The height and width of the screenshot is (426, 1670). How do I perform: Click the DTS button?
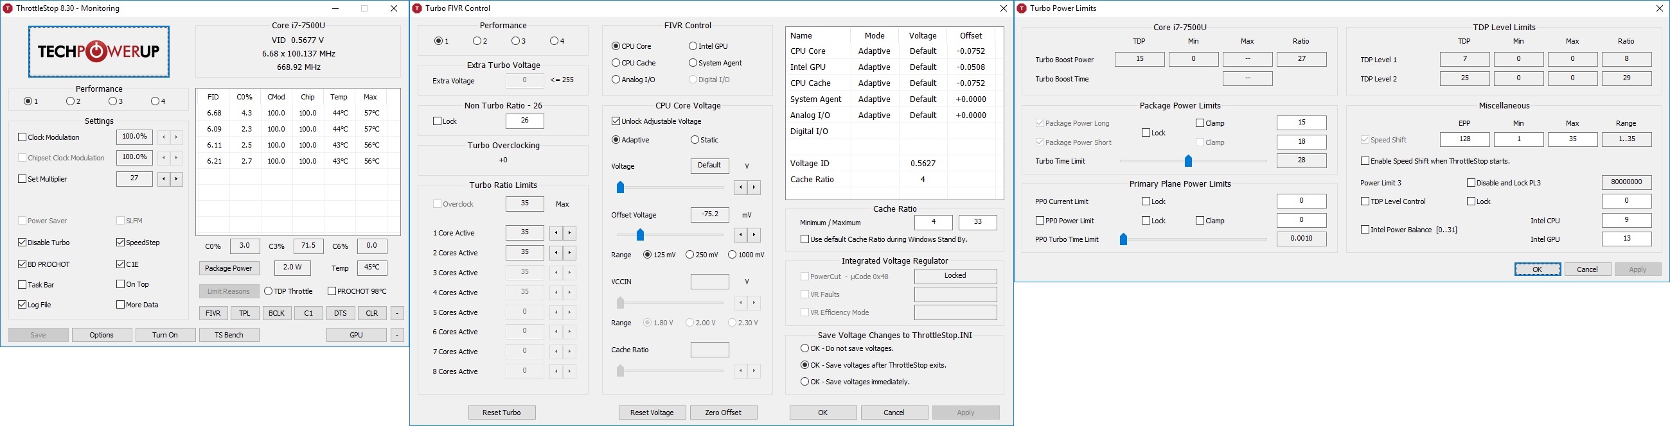click(x=341, y=313)
